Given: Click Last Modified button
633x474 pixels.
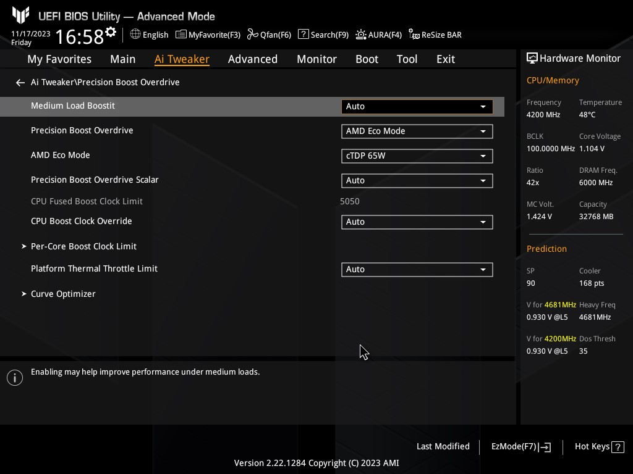Looking at the screenshot, I should tap(443, 447).
